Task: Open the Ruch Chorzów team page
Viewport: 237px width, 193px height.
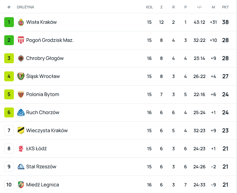Action: [42, 113]
